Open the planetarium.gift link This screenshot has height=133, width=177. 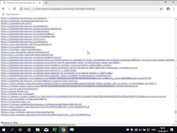click(x=16, y=23)
